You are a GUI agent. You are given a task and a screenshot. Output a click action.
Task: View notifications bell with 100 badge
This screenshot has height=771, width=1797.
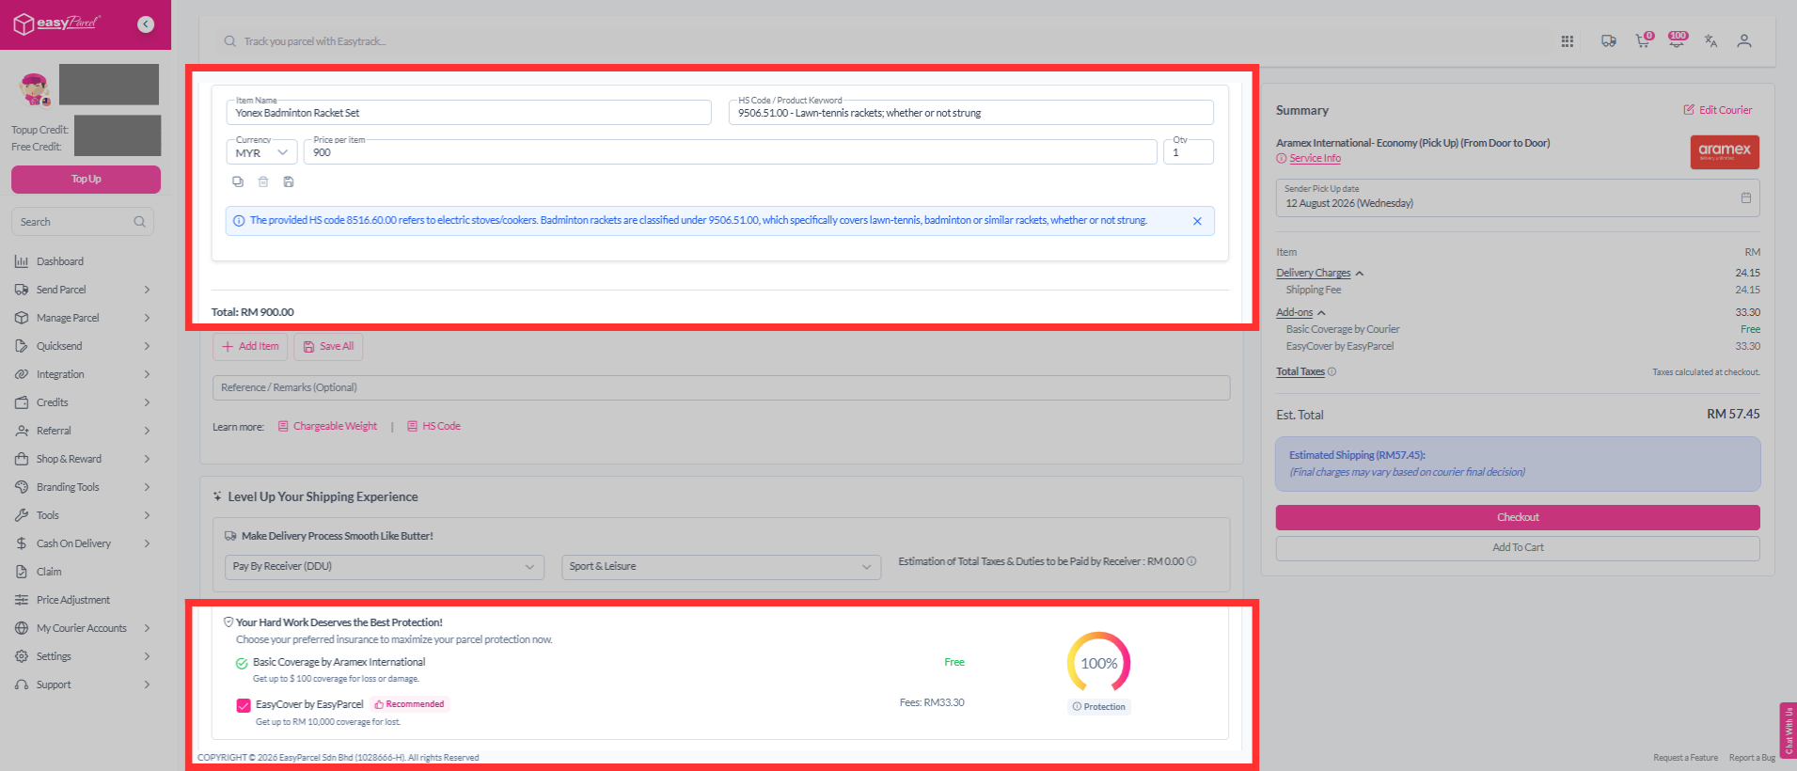(1677, 40)
